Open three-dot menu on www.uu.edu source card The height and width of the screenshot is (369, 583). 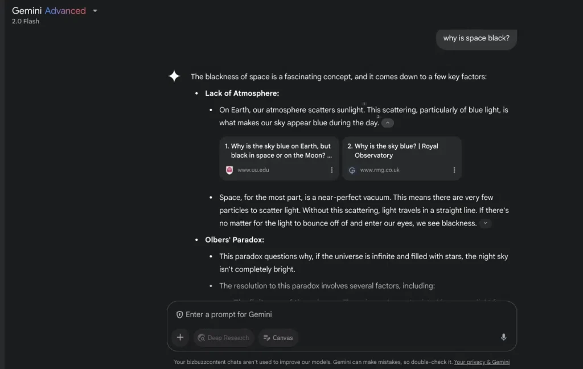coord(332,170)
